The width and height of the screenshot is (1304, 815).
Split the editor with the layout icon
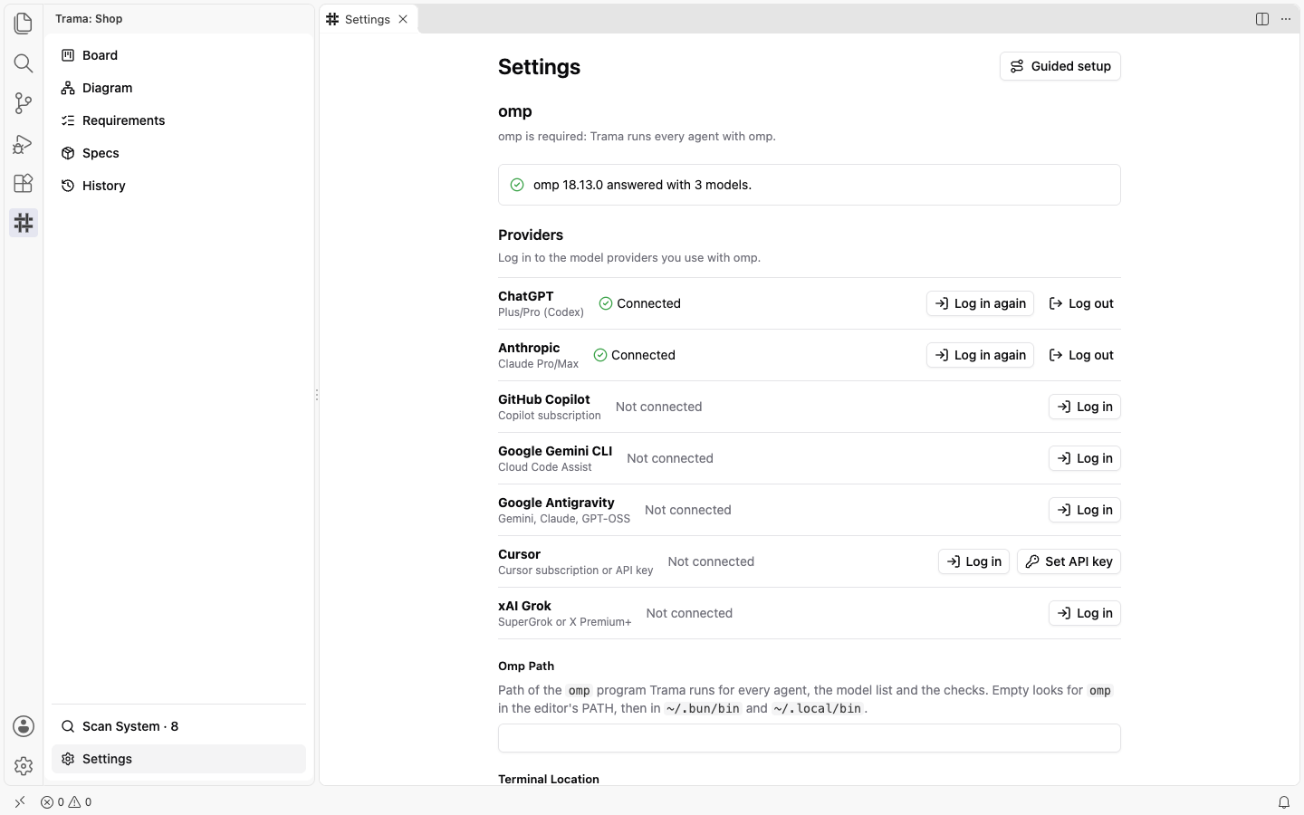[x=1262, y=19]
